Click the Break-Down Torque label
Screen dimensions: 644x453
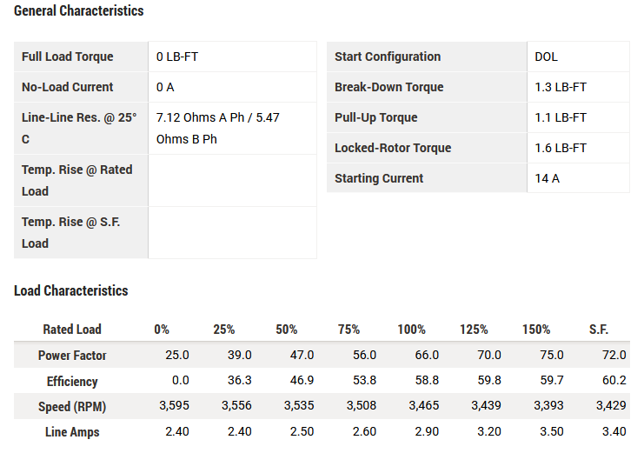click(388, 87)
